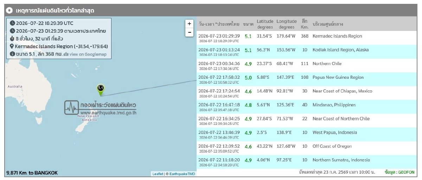Select the Northern Sumatra, Indonesia row
The image size is (422, 180).
307,162
